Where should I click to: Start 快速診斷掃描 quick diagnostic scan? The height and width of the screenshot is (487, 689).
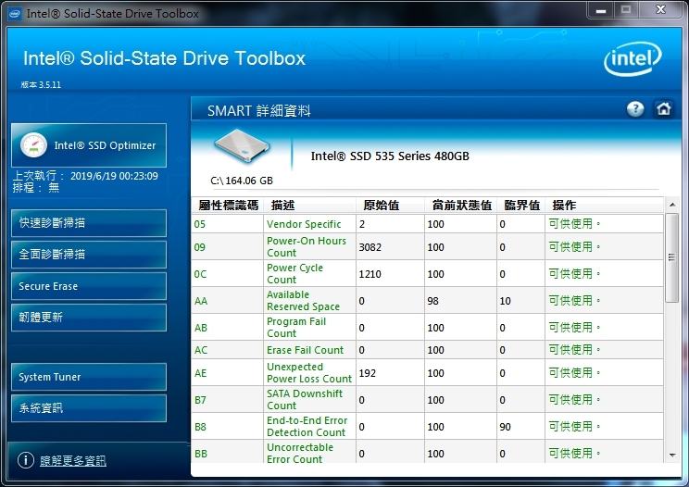tap(89, 223)
